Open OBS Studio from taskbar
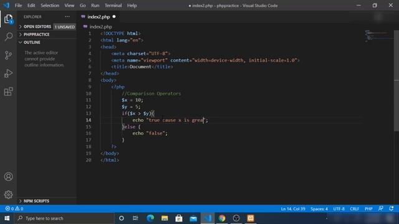This screenshot has width=399, height=224. (x=236, y=218)
